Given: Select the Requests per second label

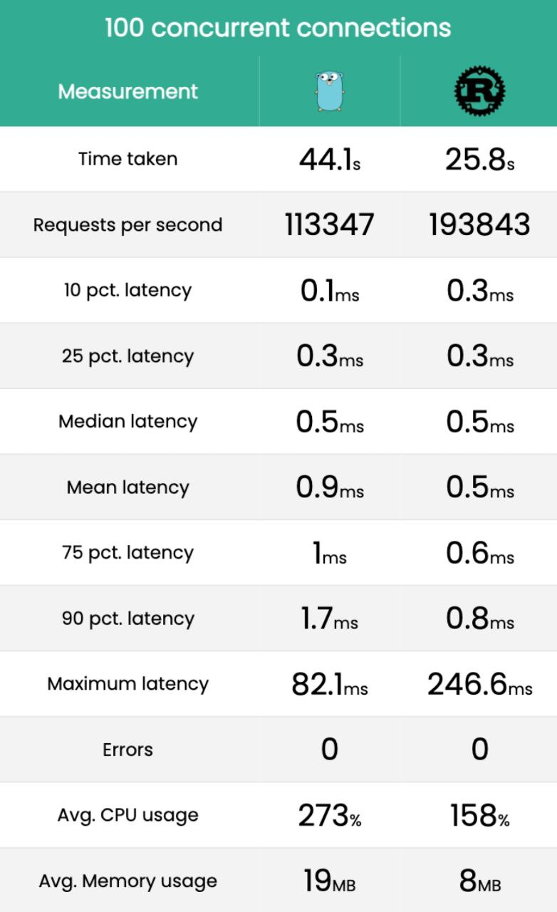Looking at the screenshot, I should tap(128, 225).
